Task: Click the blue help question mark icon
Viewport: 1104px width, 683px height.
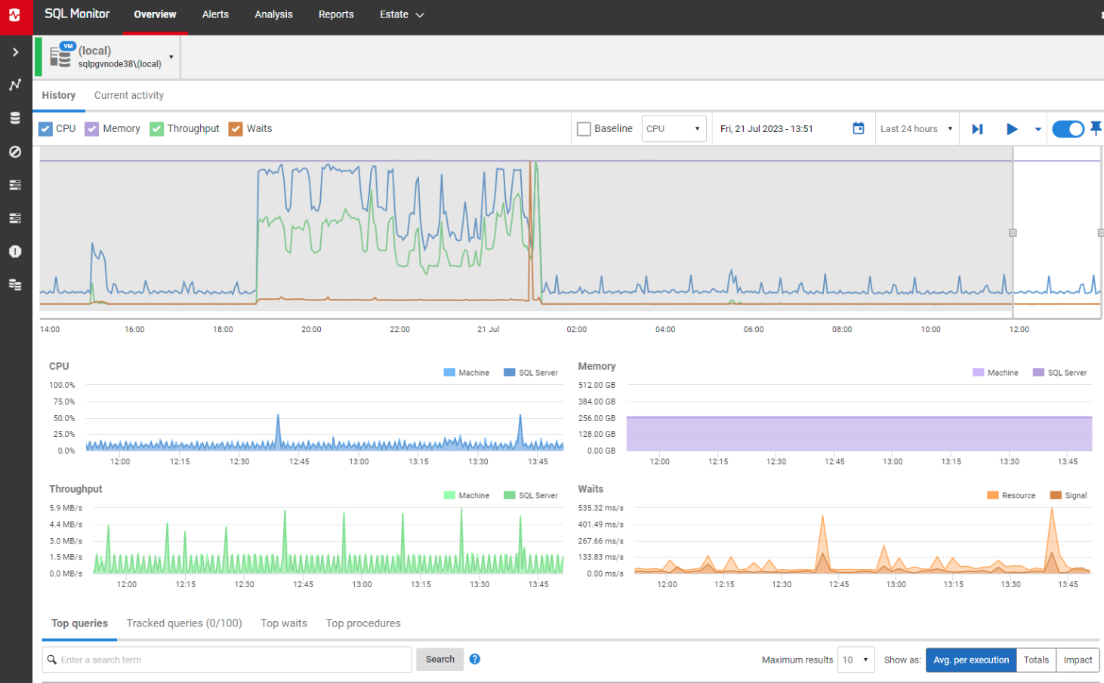Action: pos(475,659)
